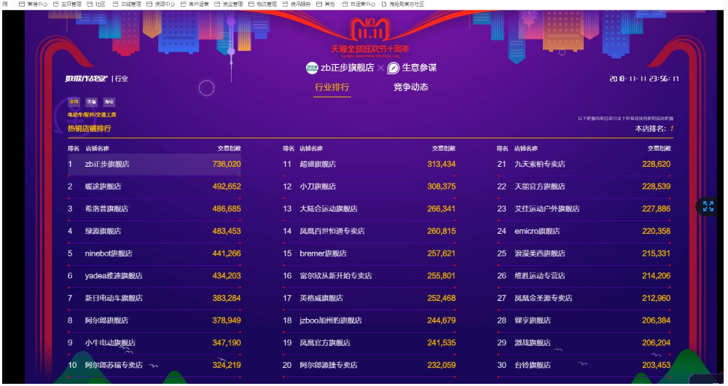Click the trade index value 228,620
The height and width of the screenshot is (386, 728).
(657, 165)
